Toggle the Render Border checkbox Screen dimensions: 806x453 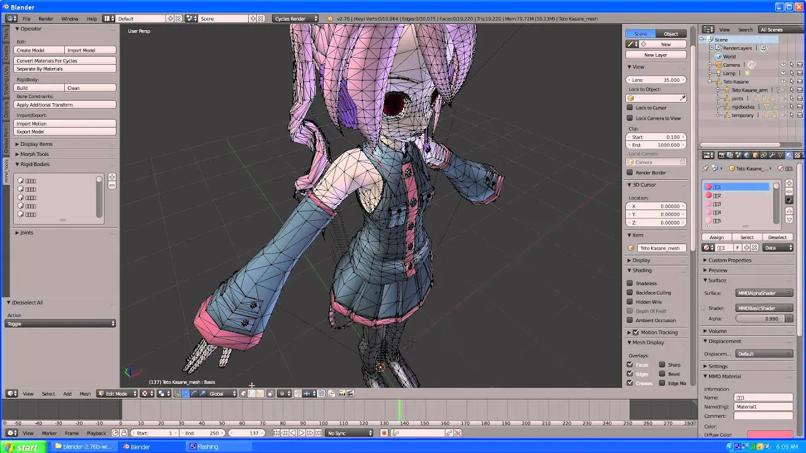point(630,172)
